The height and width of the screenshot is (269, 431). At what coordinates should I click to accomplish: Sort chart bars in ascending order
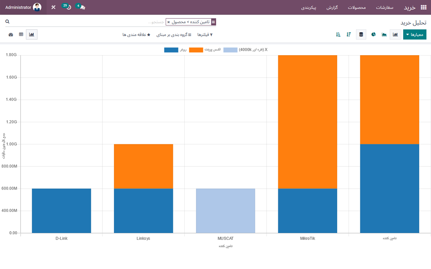click(x=338, y=35)
